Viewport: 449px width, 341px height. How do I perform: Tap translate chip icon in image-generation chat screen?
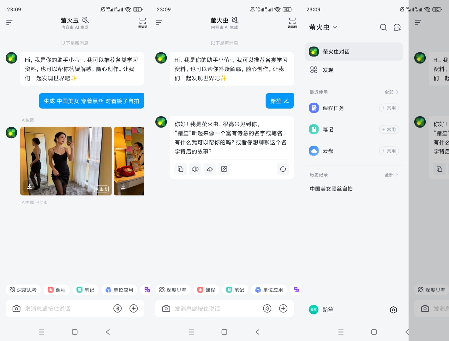(147, 290)
